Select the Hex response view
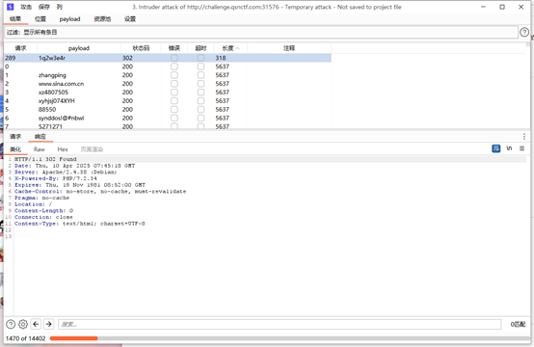Screen dimensions: 534x347 (63, 149)
